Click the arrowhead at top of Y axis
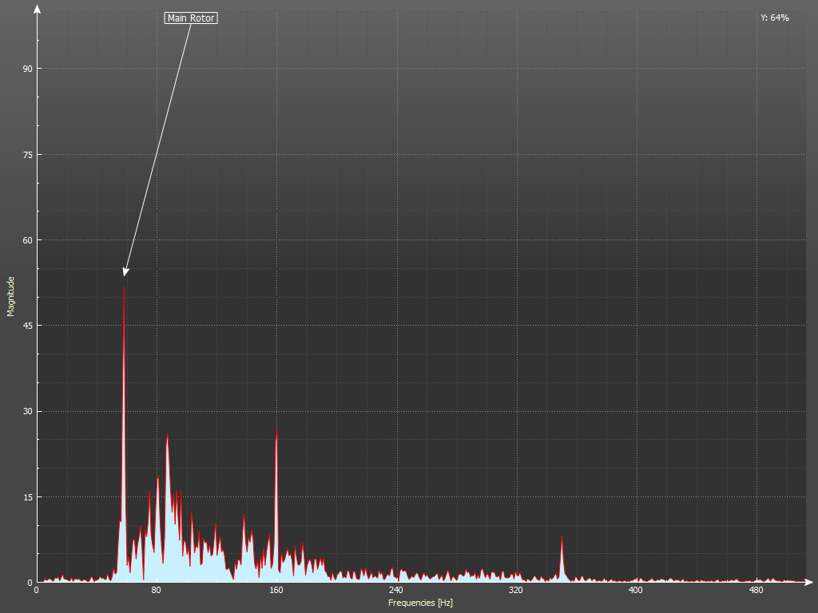The height and width of the screenshot is (613, 818). (x=37, y=10)
